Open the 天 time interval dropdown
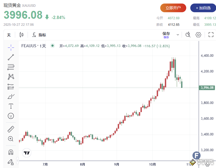Image resolution: width=216 pixels, height=168 pixels. (x=9, y=35)
